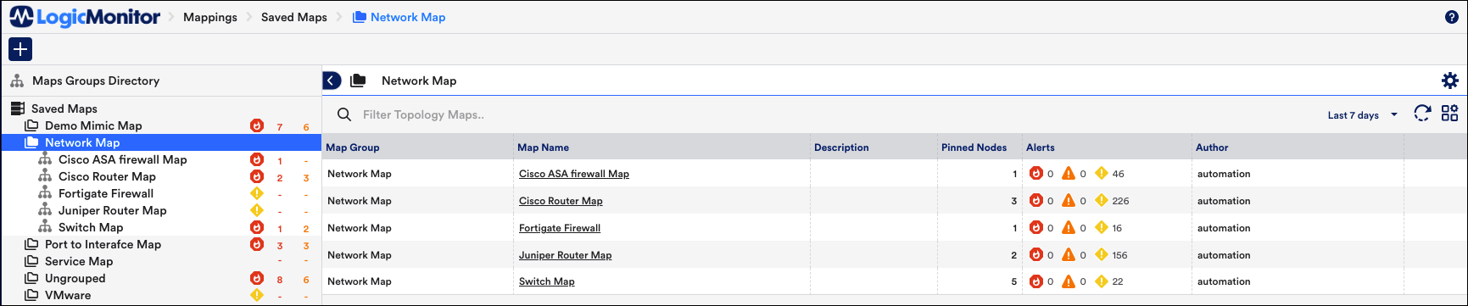Select Switch Map in the tree
This screenshot has width=1468, height=306.
click(x=91, y=227)
